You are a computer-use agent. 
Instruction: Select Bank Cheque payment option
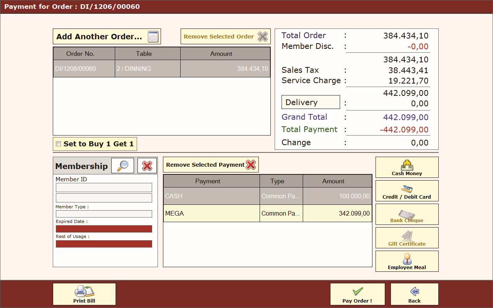click(407, 214)
